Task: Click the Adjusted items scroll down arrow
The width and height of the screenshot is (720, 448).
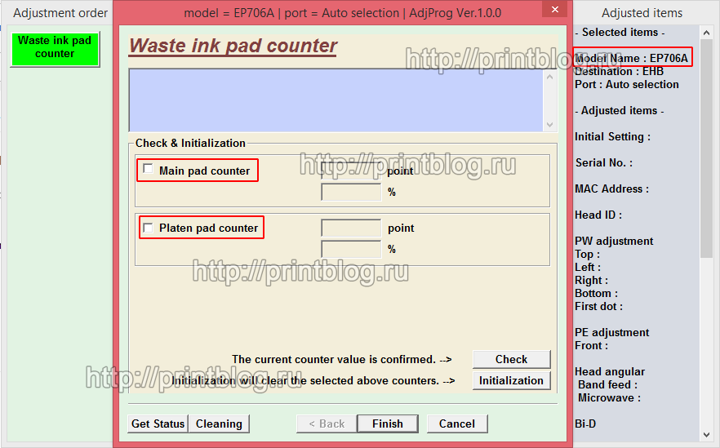Action: click(706, 435)
